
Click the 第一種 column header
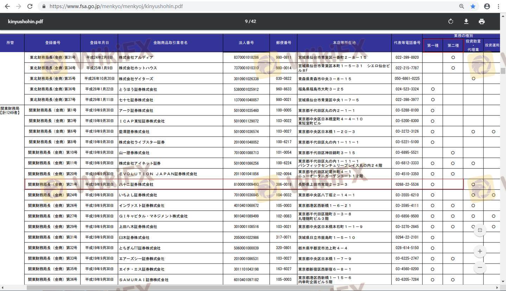coord(433,45)
